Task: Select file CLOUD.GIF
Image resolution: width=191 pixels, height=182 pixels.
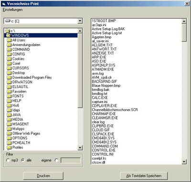Action: [x=101, y=130]
